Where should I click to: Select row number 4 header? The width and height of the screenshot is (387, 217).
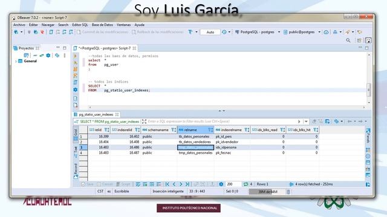[x=83, y=153]
